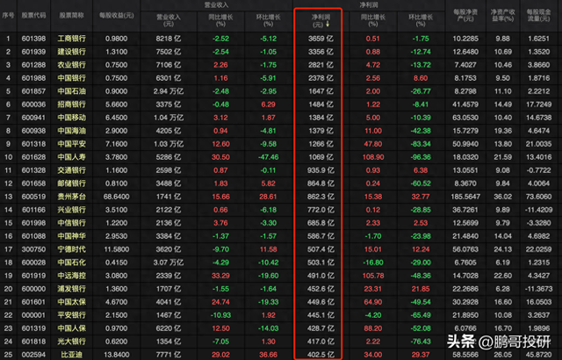This screenshot has width=562, height=360.
Task: Click 兴业银行 cash flow value -11.4209
Action: [538, 210]
